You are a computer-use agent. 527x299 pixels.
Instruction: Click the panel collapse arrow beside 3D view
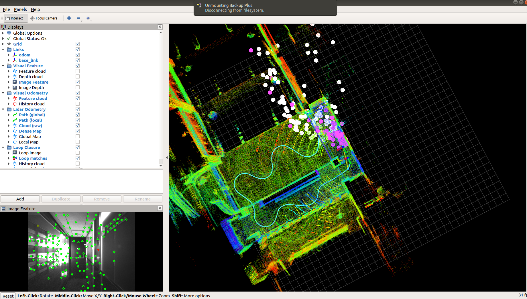coord(167,158)
